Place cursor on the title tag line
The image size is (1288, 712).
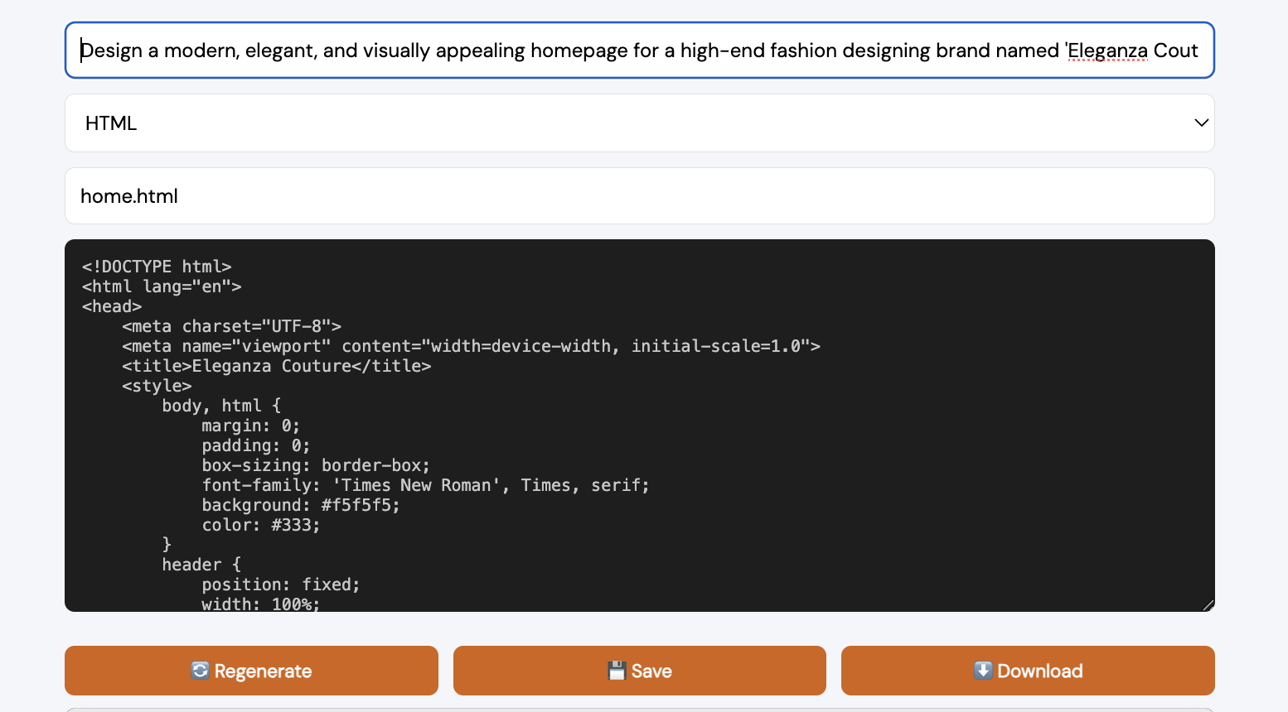tap(276, 366)
